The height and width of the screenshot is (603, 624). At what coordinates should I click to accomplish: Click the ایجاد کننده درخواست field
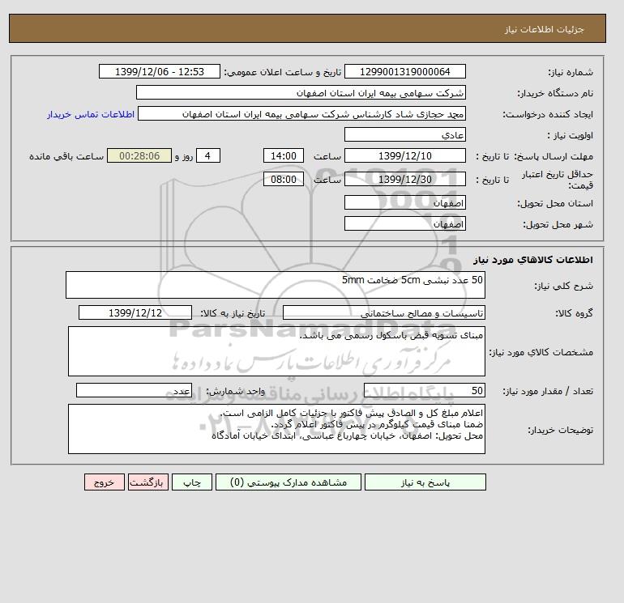(x=301, y=113)
